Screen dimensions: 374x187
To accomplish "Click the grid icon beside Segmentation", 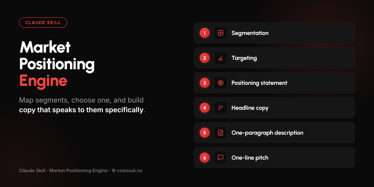I will point(220,33).
